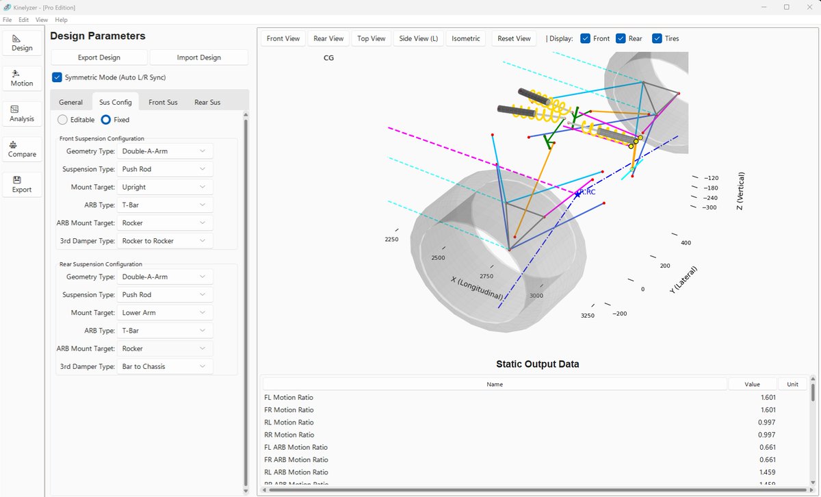Select the FL ARB Motion Ratio row

[534, 447]
